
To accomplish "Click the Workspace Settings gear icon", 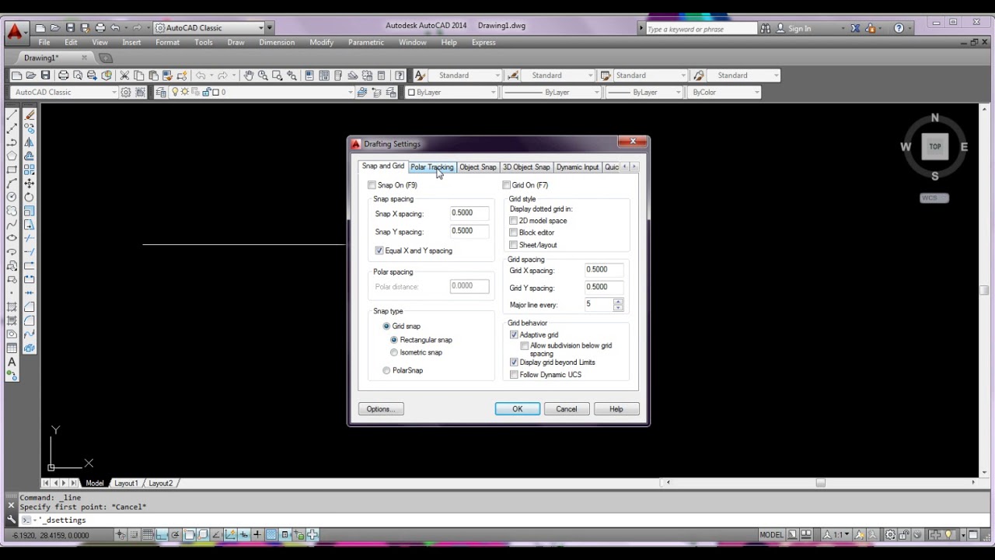I will (x=126, y=92).
